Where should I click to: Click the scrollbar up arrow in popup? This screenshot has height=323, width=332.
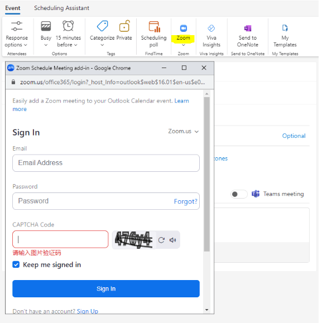pyautogui.click(x=207, y=93)
